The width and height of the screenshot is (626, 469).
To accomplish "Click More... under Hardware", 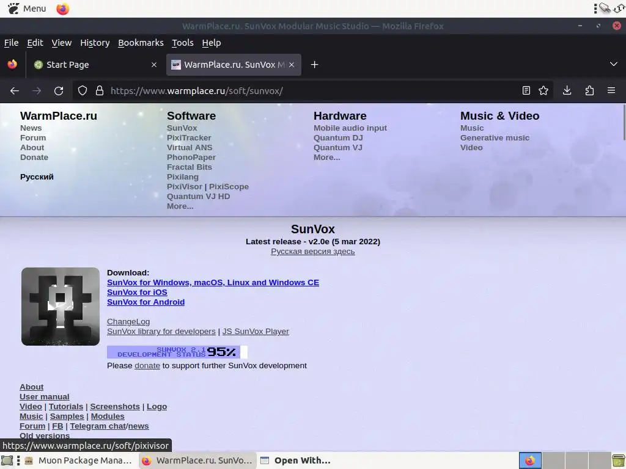I will (x=326, y=157).
